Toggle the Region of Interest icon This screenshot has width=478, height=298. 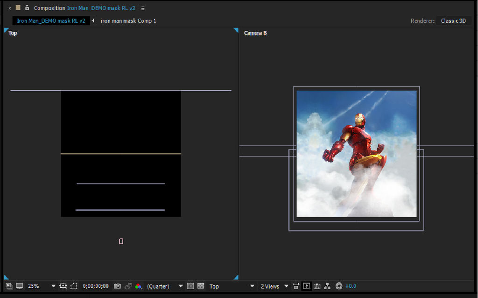(190, 286)
